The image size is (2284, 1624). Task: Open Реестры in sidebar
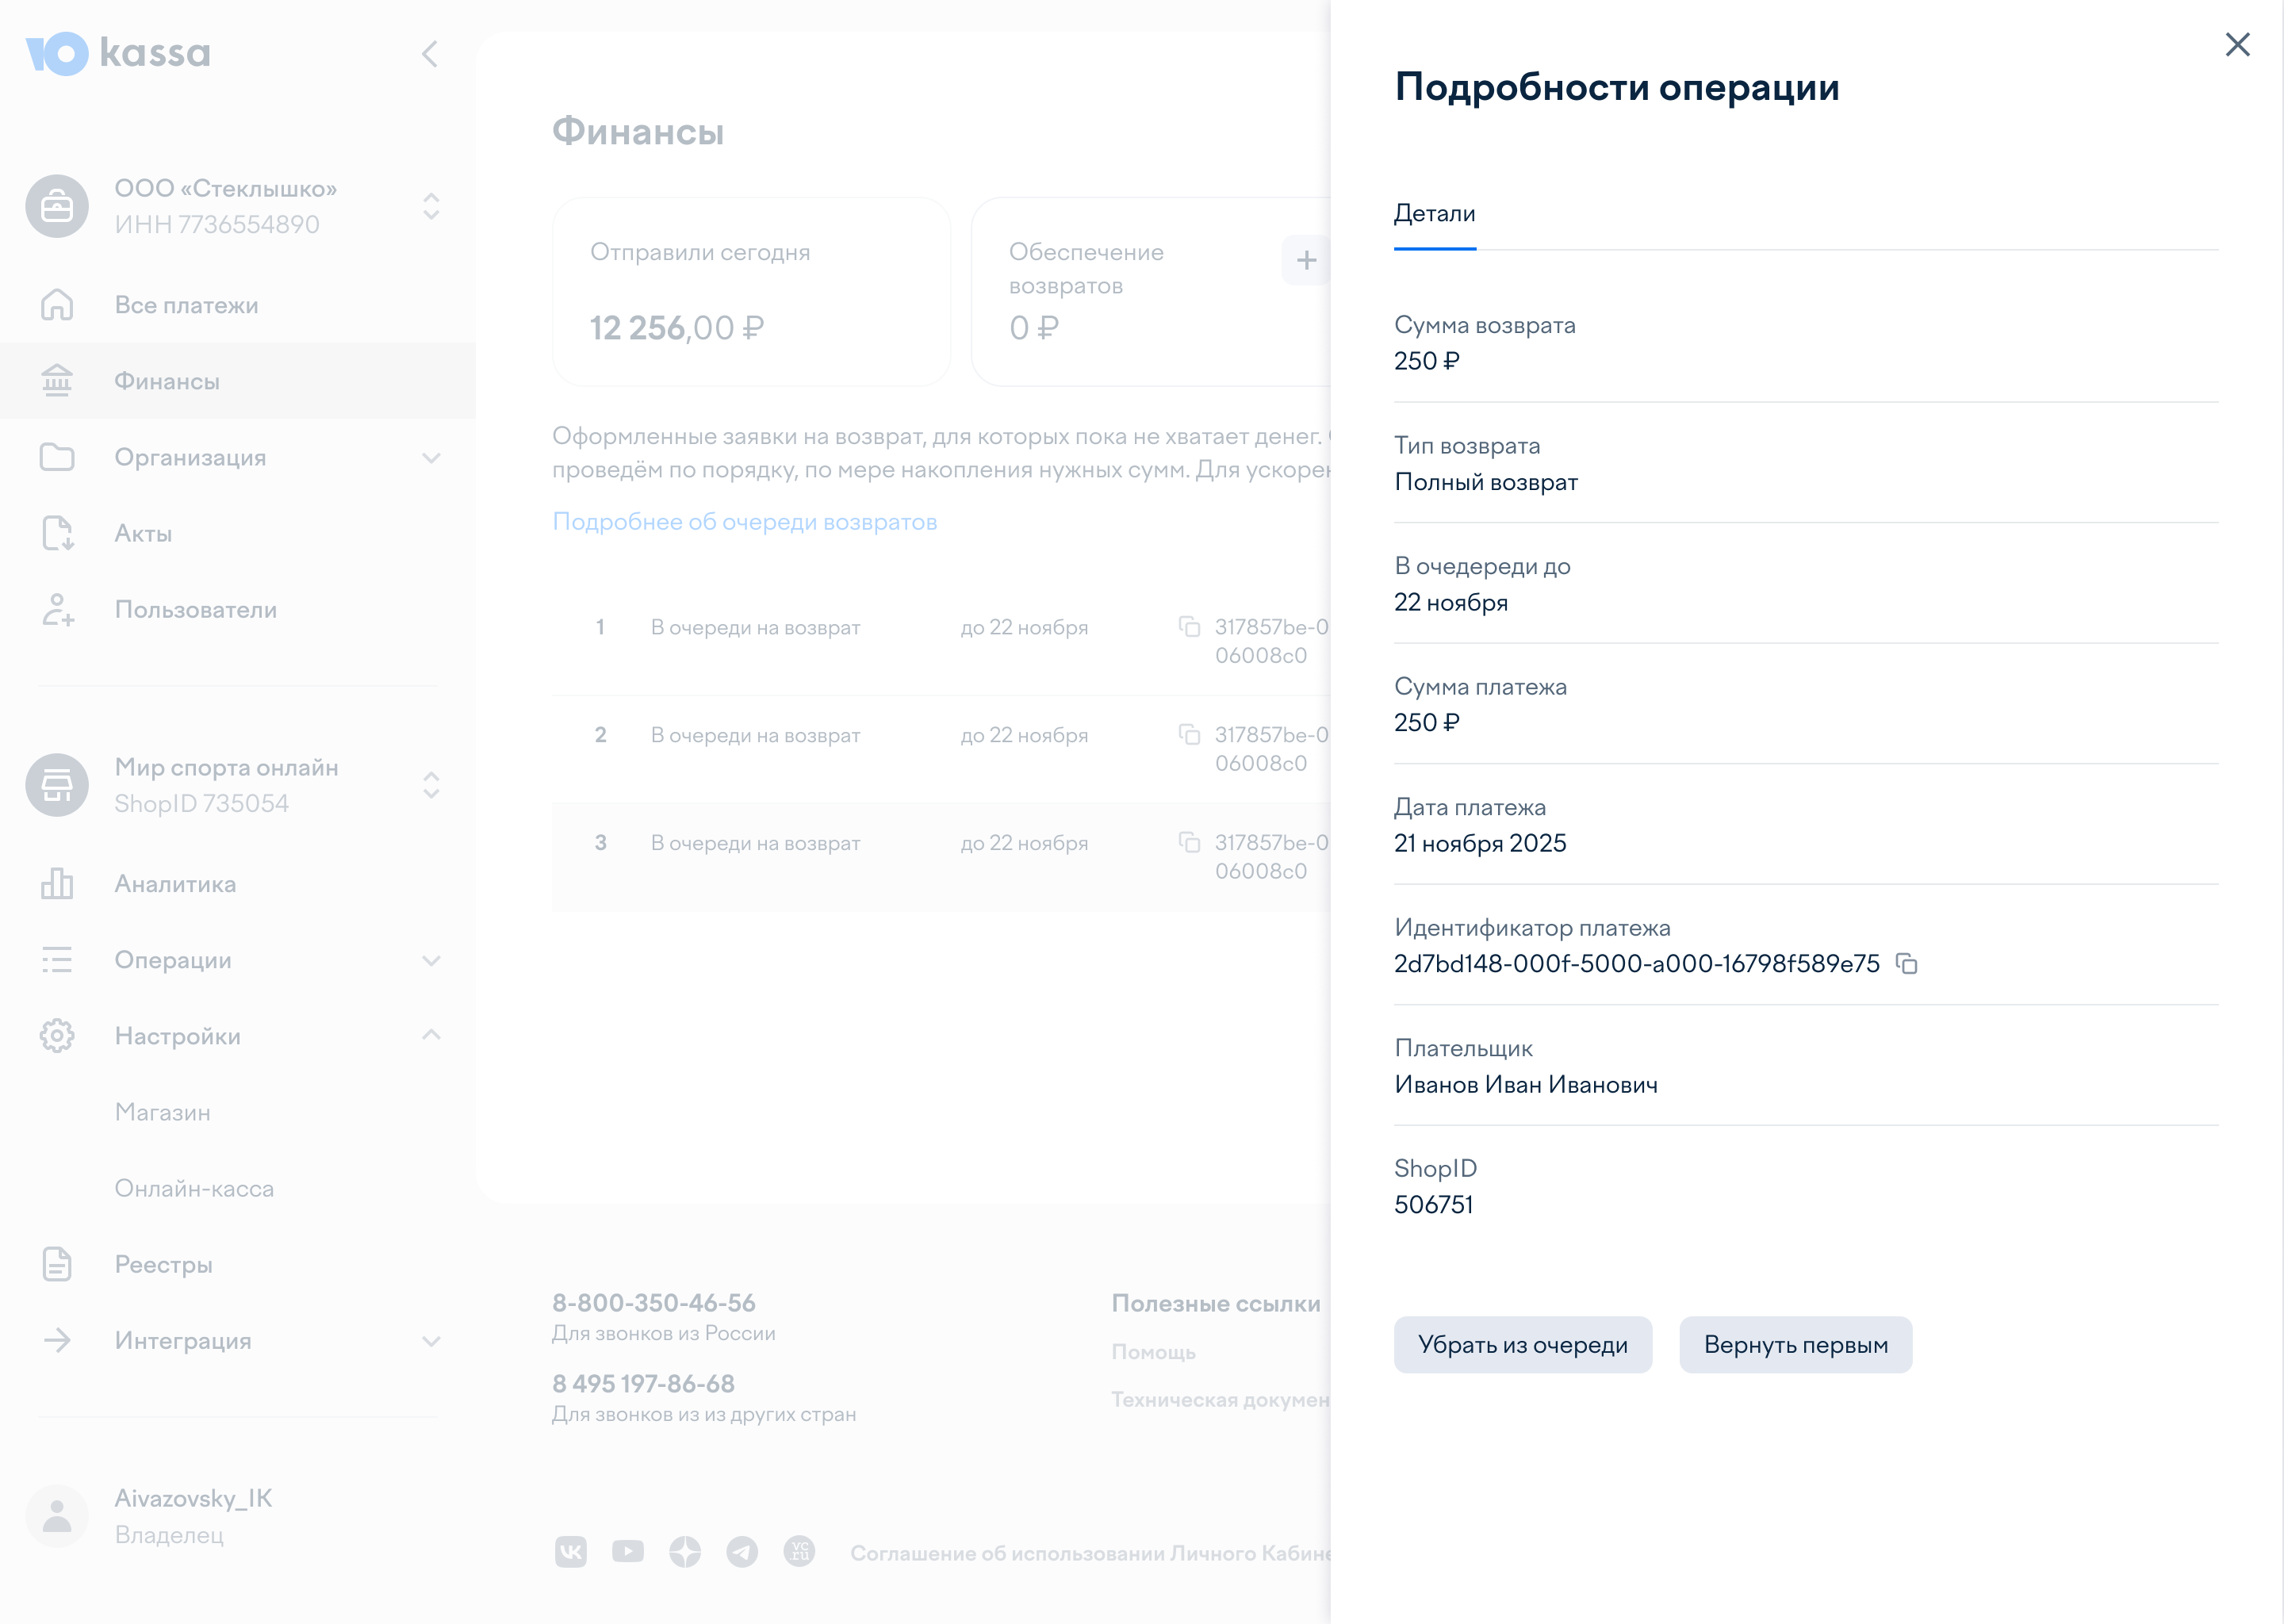click(238, 1264)
